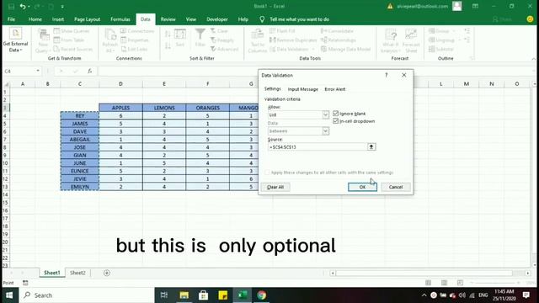Expand the Data between dropdown

pyautogui.click(x=325, y=131)
